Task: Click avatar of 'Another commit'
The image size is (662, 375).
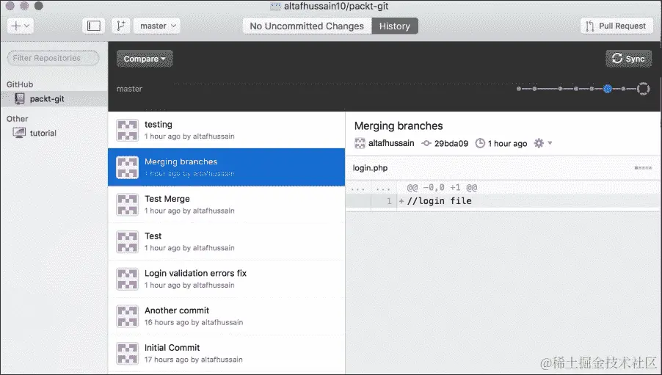Action: pos(128,316)
